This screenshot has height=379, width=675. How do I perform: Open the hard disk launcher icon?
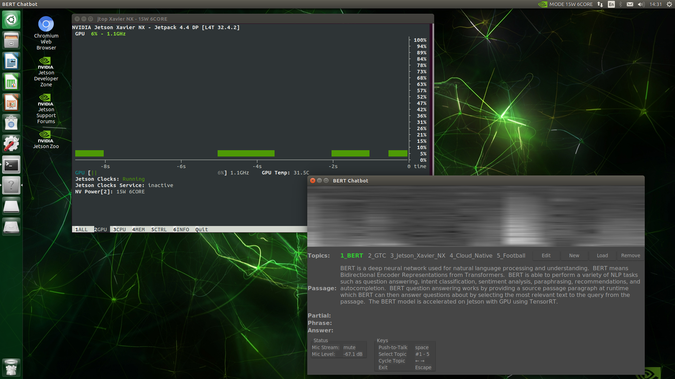pos(11,227)
